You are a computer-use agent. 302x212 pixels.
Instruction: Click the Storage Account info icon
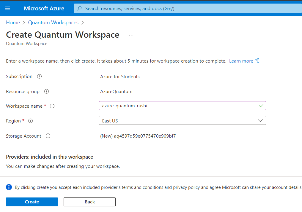48,136
